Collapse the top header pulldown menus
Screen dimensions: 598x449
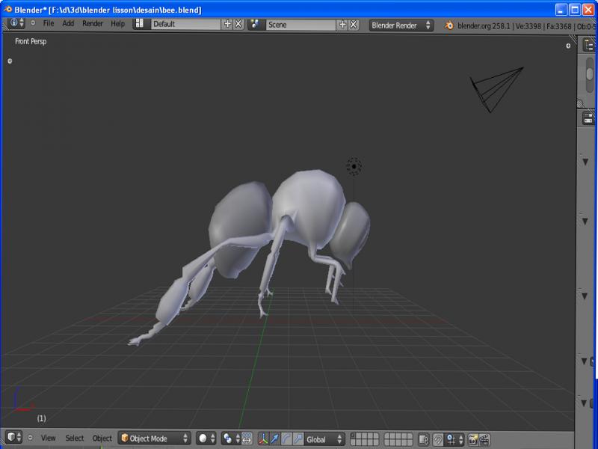(x=33, y=23)
